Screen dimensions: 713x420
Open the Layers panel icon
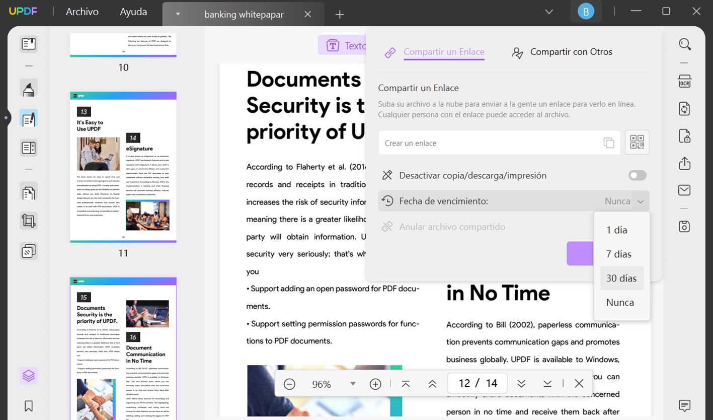[x=29, y=376]
